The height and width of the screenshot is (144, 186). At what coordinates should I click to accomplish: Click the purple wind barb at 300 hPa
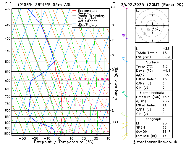124,7
